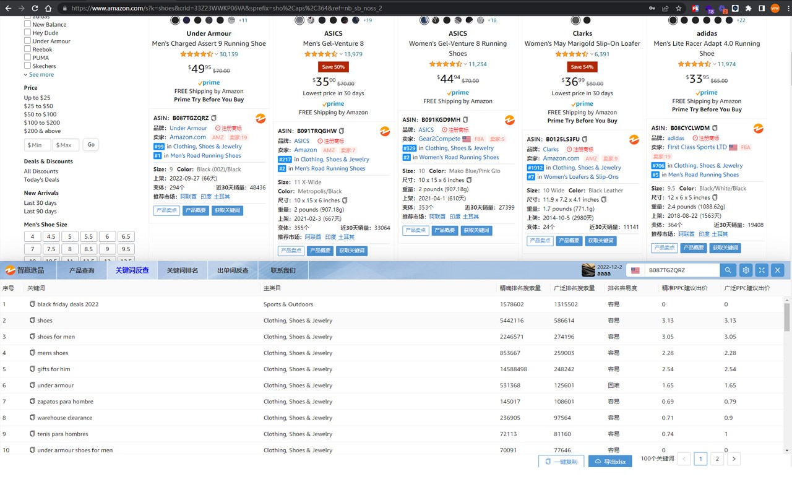Copy icon beside 'mens shoes' keyword
This screenshot has height=495, width=792.
coord(32,353)
